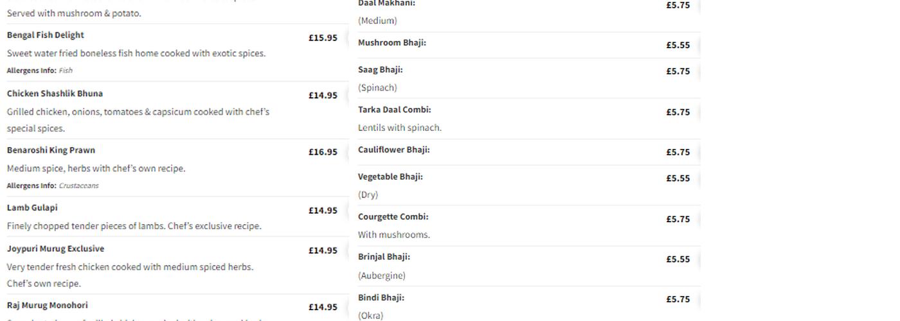Click the Chicken Shashlik Bhuna title
900x321 pixels.
[x=55, y=94]
